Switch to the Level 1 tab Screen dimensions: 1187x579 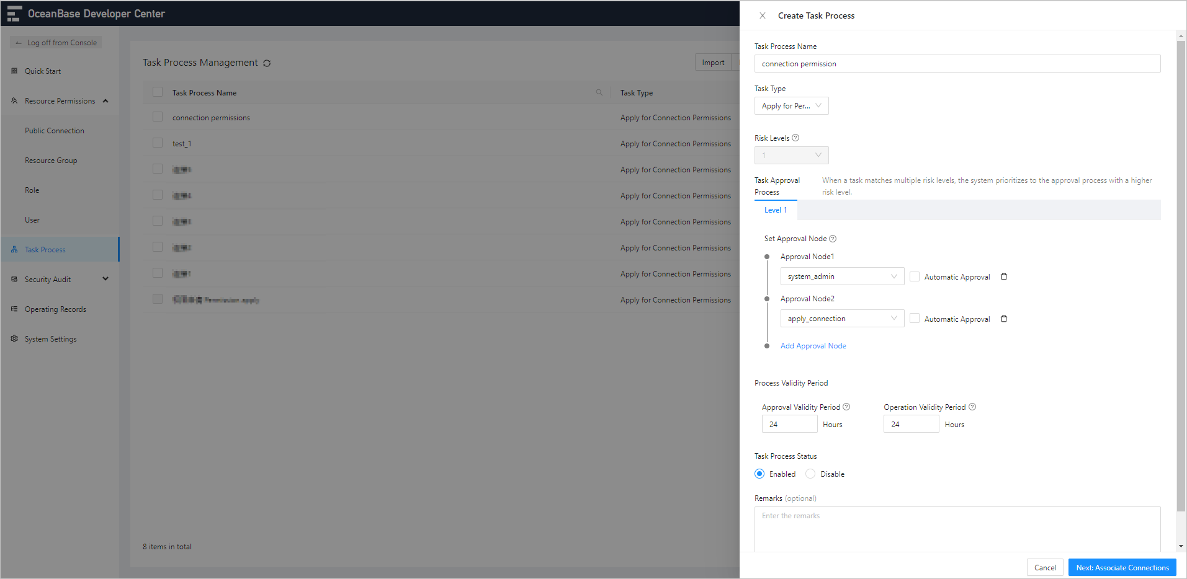tap(775, 210)
